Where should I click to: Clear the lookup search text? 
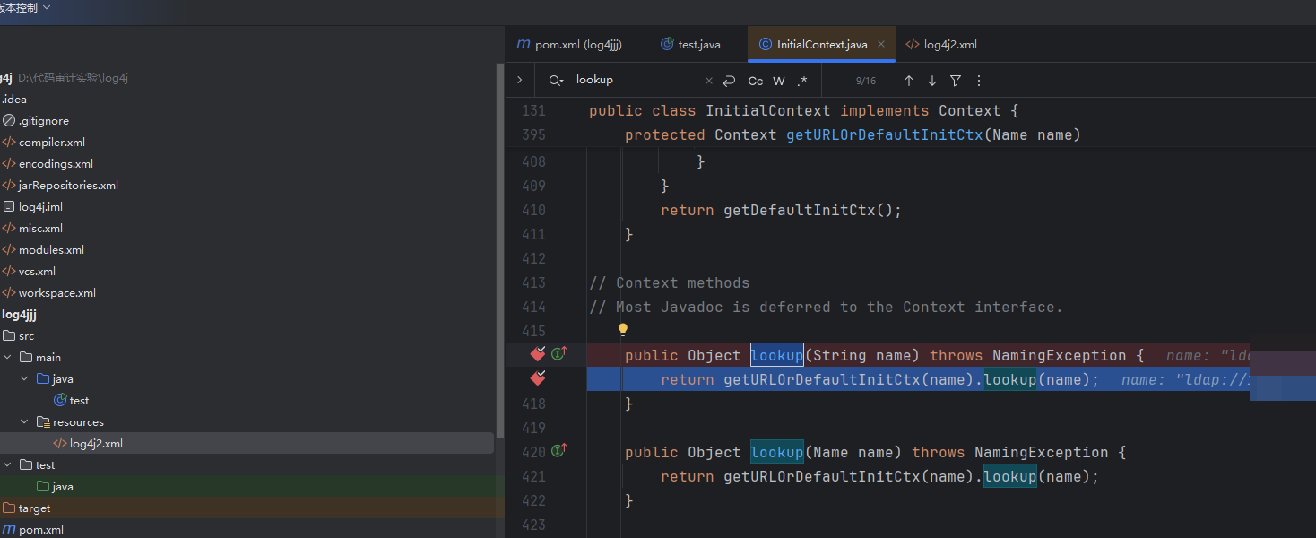(x=708, y=81)
